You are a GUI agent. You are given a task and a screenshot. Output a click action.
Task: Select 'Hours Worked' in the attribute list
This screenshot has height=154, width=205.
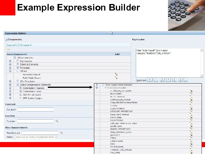point(117,120)
